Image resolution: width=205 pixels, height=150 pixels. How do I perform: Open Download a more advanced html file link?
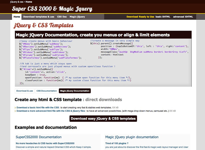[51, 111]
